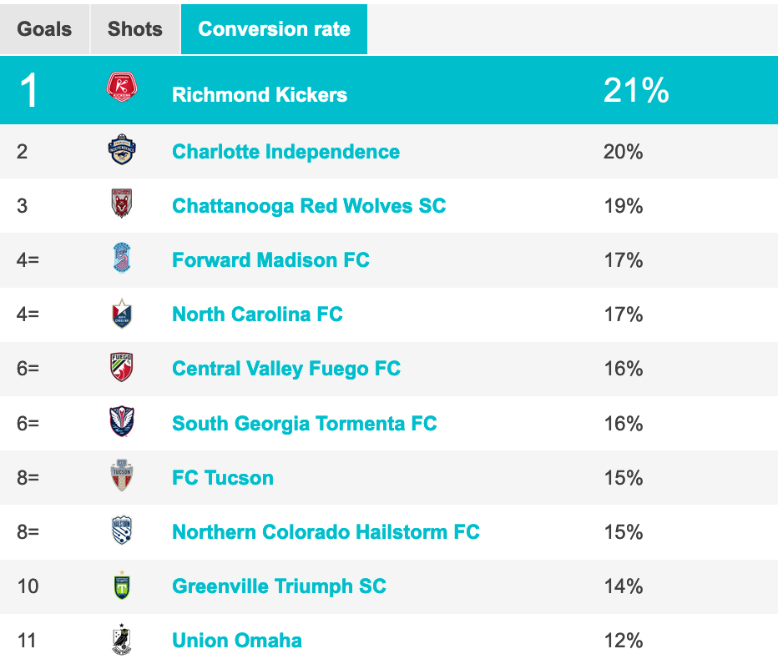This screenshot has height=659, width=778.
Task: Open the Forward Madison FC link
Action: [270, 259]
